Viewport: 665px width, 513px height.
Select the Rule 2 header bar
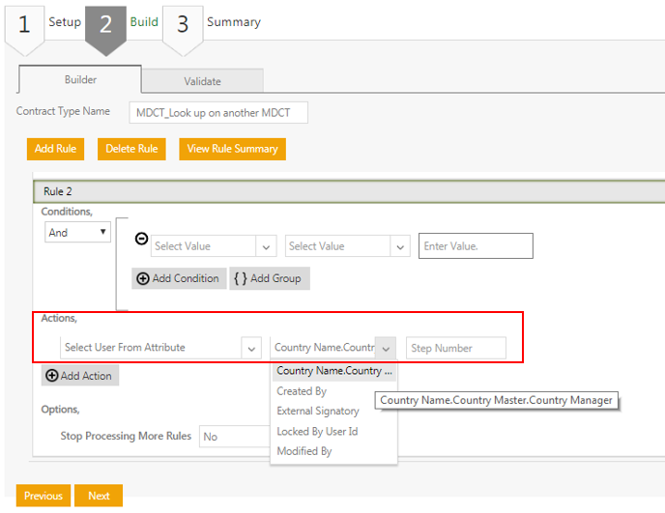tap(349, 191)
